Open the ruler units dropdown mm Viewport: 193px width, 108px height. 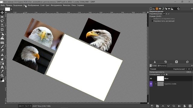click(21, 106)
